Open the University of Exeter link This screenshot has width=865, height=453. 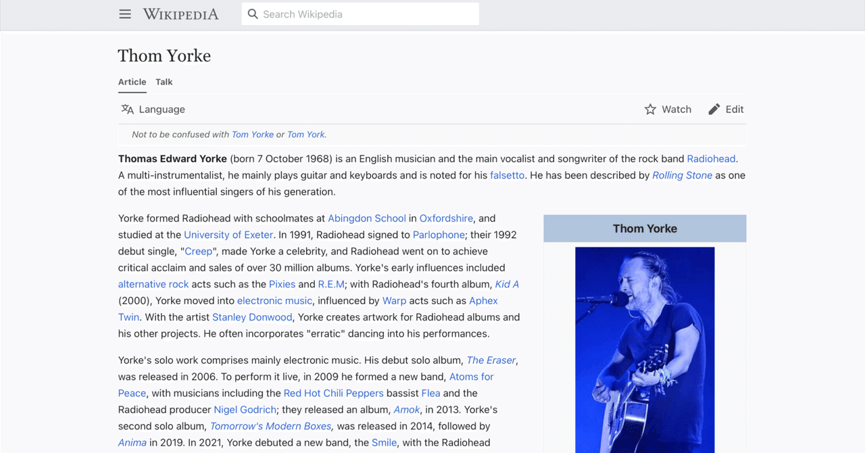[228, 235]
